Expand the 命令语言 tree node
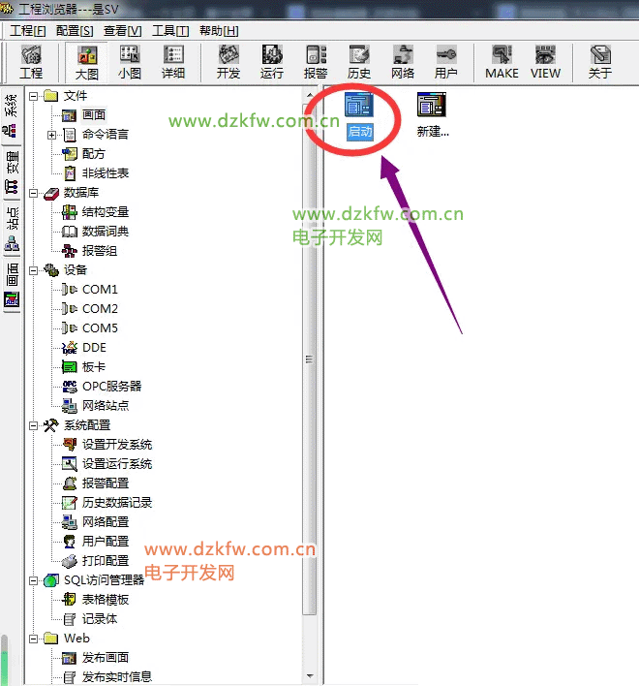Viewport: 639px width, 686px height. (x=51, y=135)
